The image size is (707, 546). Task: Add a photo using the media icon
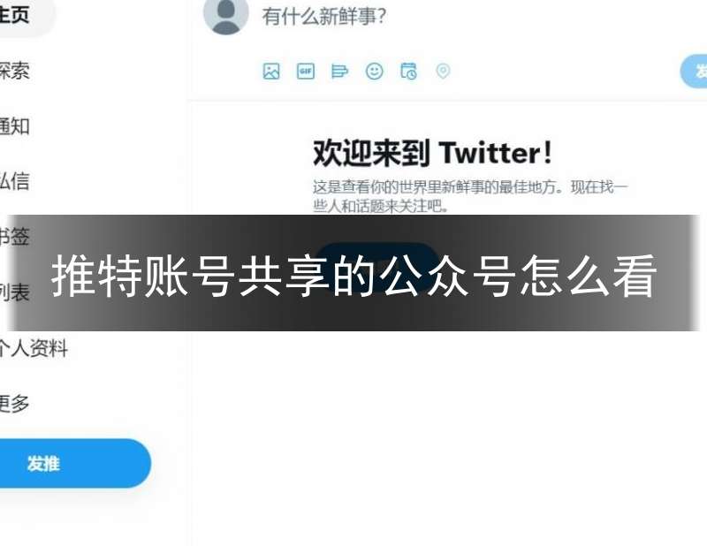271,72
